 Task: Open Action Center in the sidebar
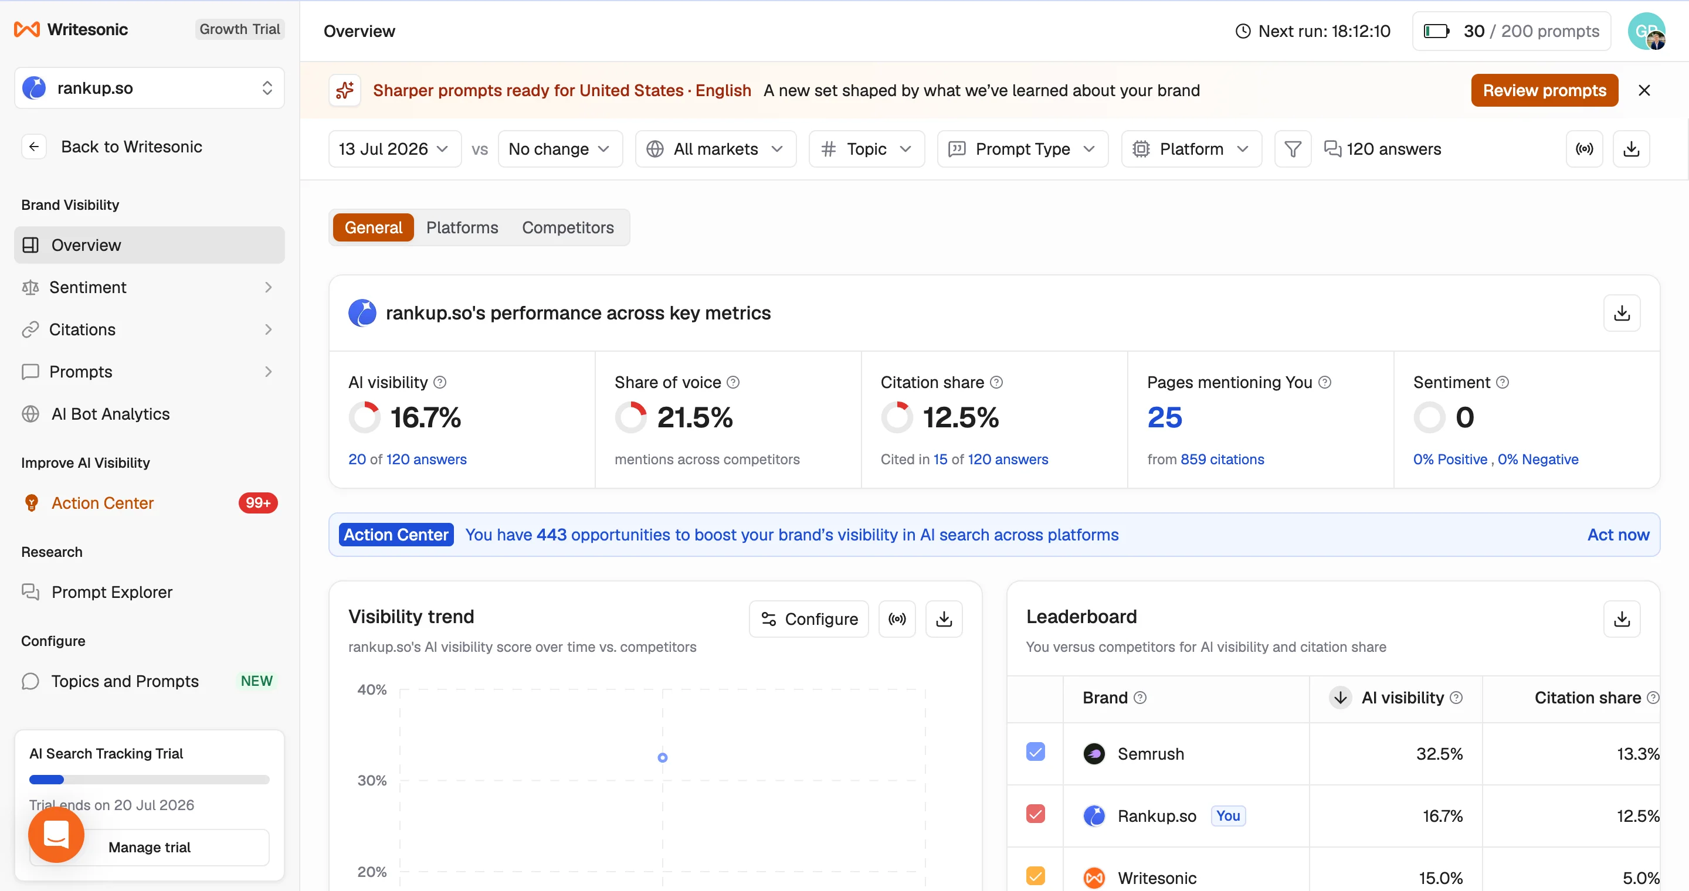pyautogui.click(x=150, y=503)
